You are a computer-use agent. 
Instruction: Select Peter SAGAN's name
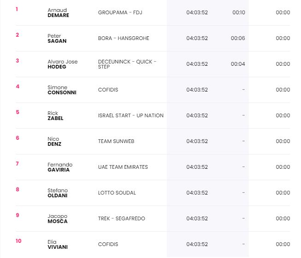[x=57, y=38]
